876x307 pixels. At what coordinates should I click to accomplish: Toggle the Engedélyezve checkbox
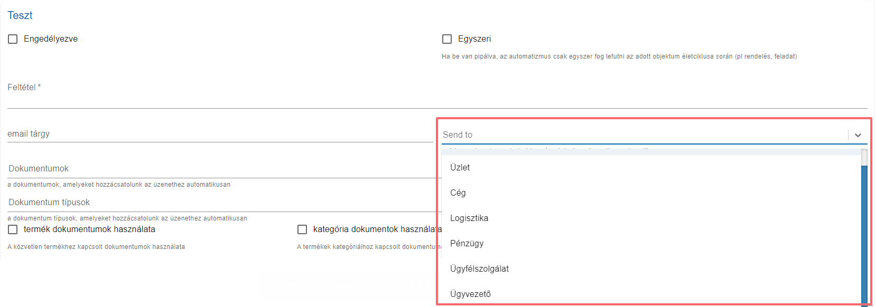13,39
